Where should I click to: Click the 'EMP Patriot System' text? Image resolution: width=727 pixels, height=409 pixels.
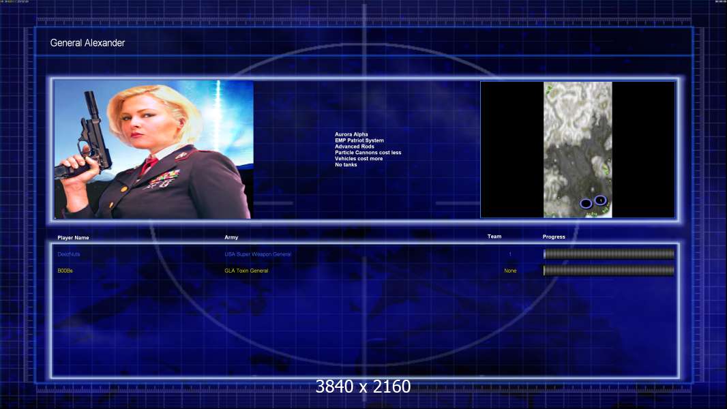click(x=359, y=140)
